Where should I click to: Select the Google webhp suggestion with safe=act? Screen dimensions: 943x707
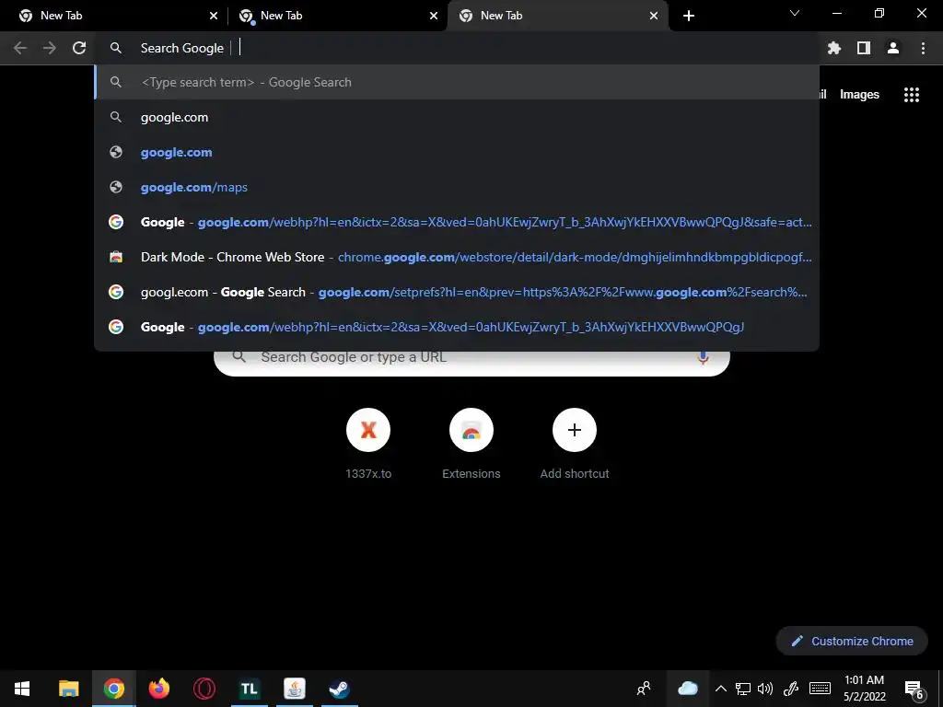pyautogui.click(x=457, y=223)
